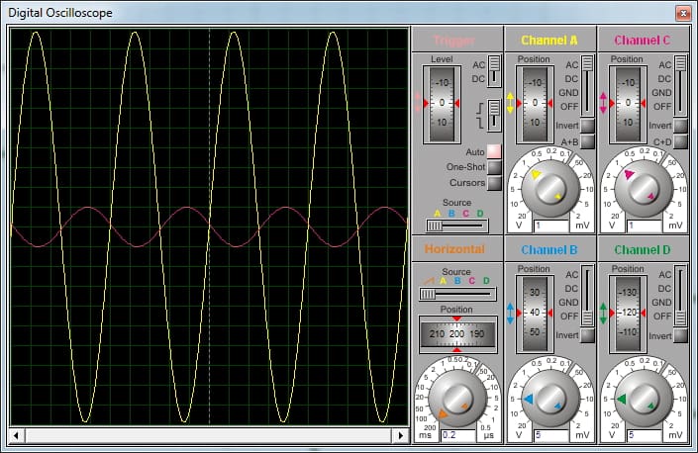Click the green Channel D position arrows
The image size is (698, 453).
603,314
